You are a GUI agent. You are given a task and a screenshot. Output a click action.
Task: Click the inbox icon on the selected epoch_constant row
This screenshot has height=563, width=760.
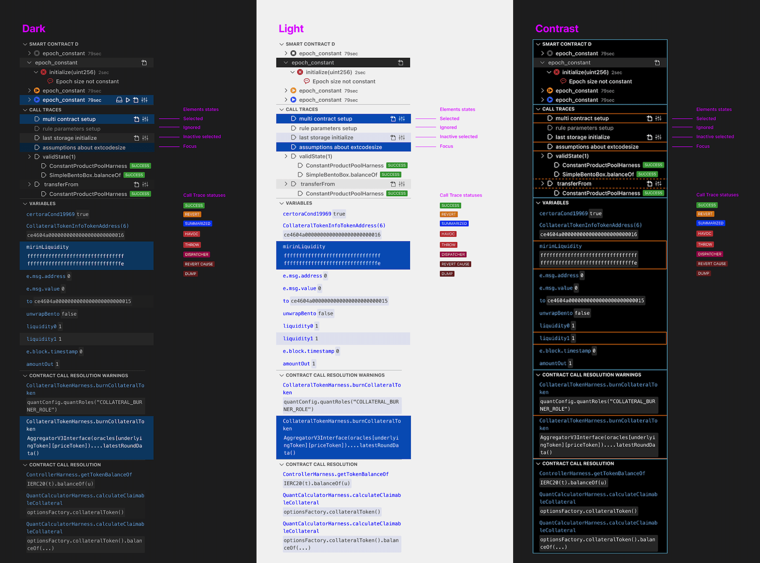[119, 100]
